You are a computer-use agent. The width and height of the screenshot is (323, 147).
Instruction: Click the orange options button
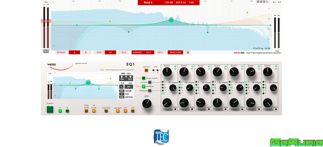146,70
